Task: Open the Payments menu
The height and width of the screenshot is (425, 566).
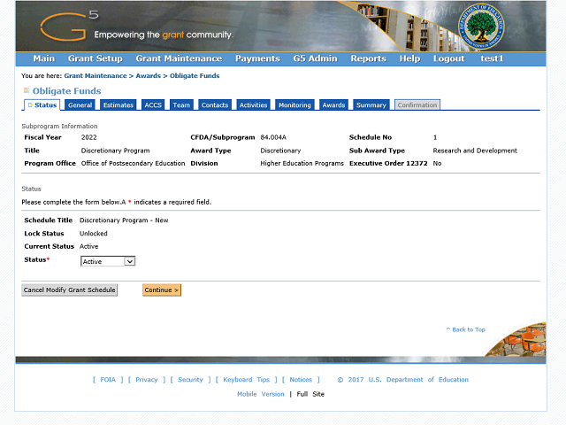Action: coord(257,58)
